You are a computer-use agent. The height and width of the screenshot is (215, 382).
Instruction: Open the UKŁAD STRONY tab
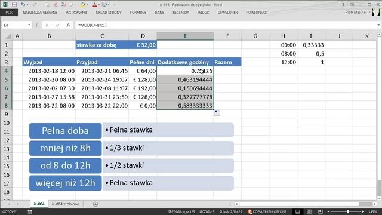[x=109, y=12]
